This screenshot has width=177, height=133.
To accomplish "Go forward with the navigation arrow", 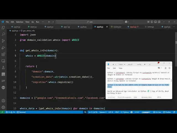I will coord(53,22).
